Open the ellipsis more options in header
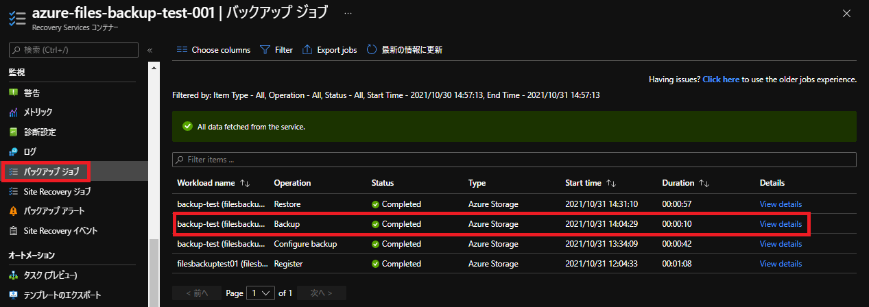The image size is (869, 307). click(348, 13)
